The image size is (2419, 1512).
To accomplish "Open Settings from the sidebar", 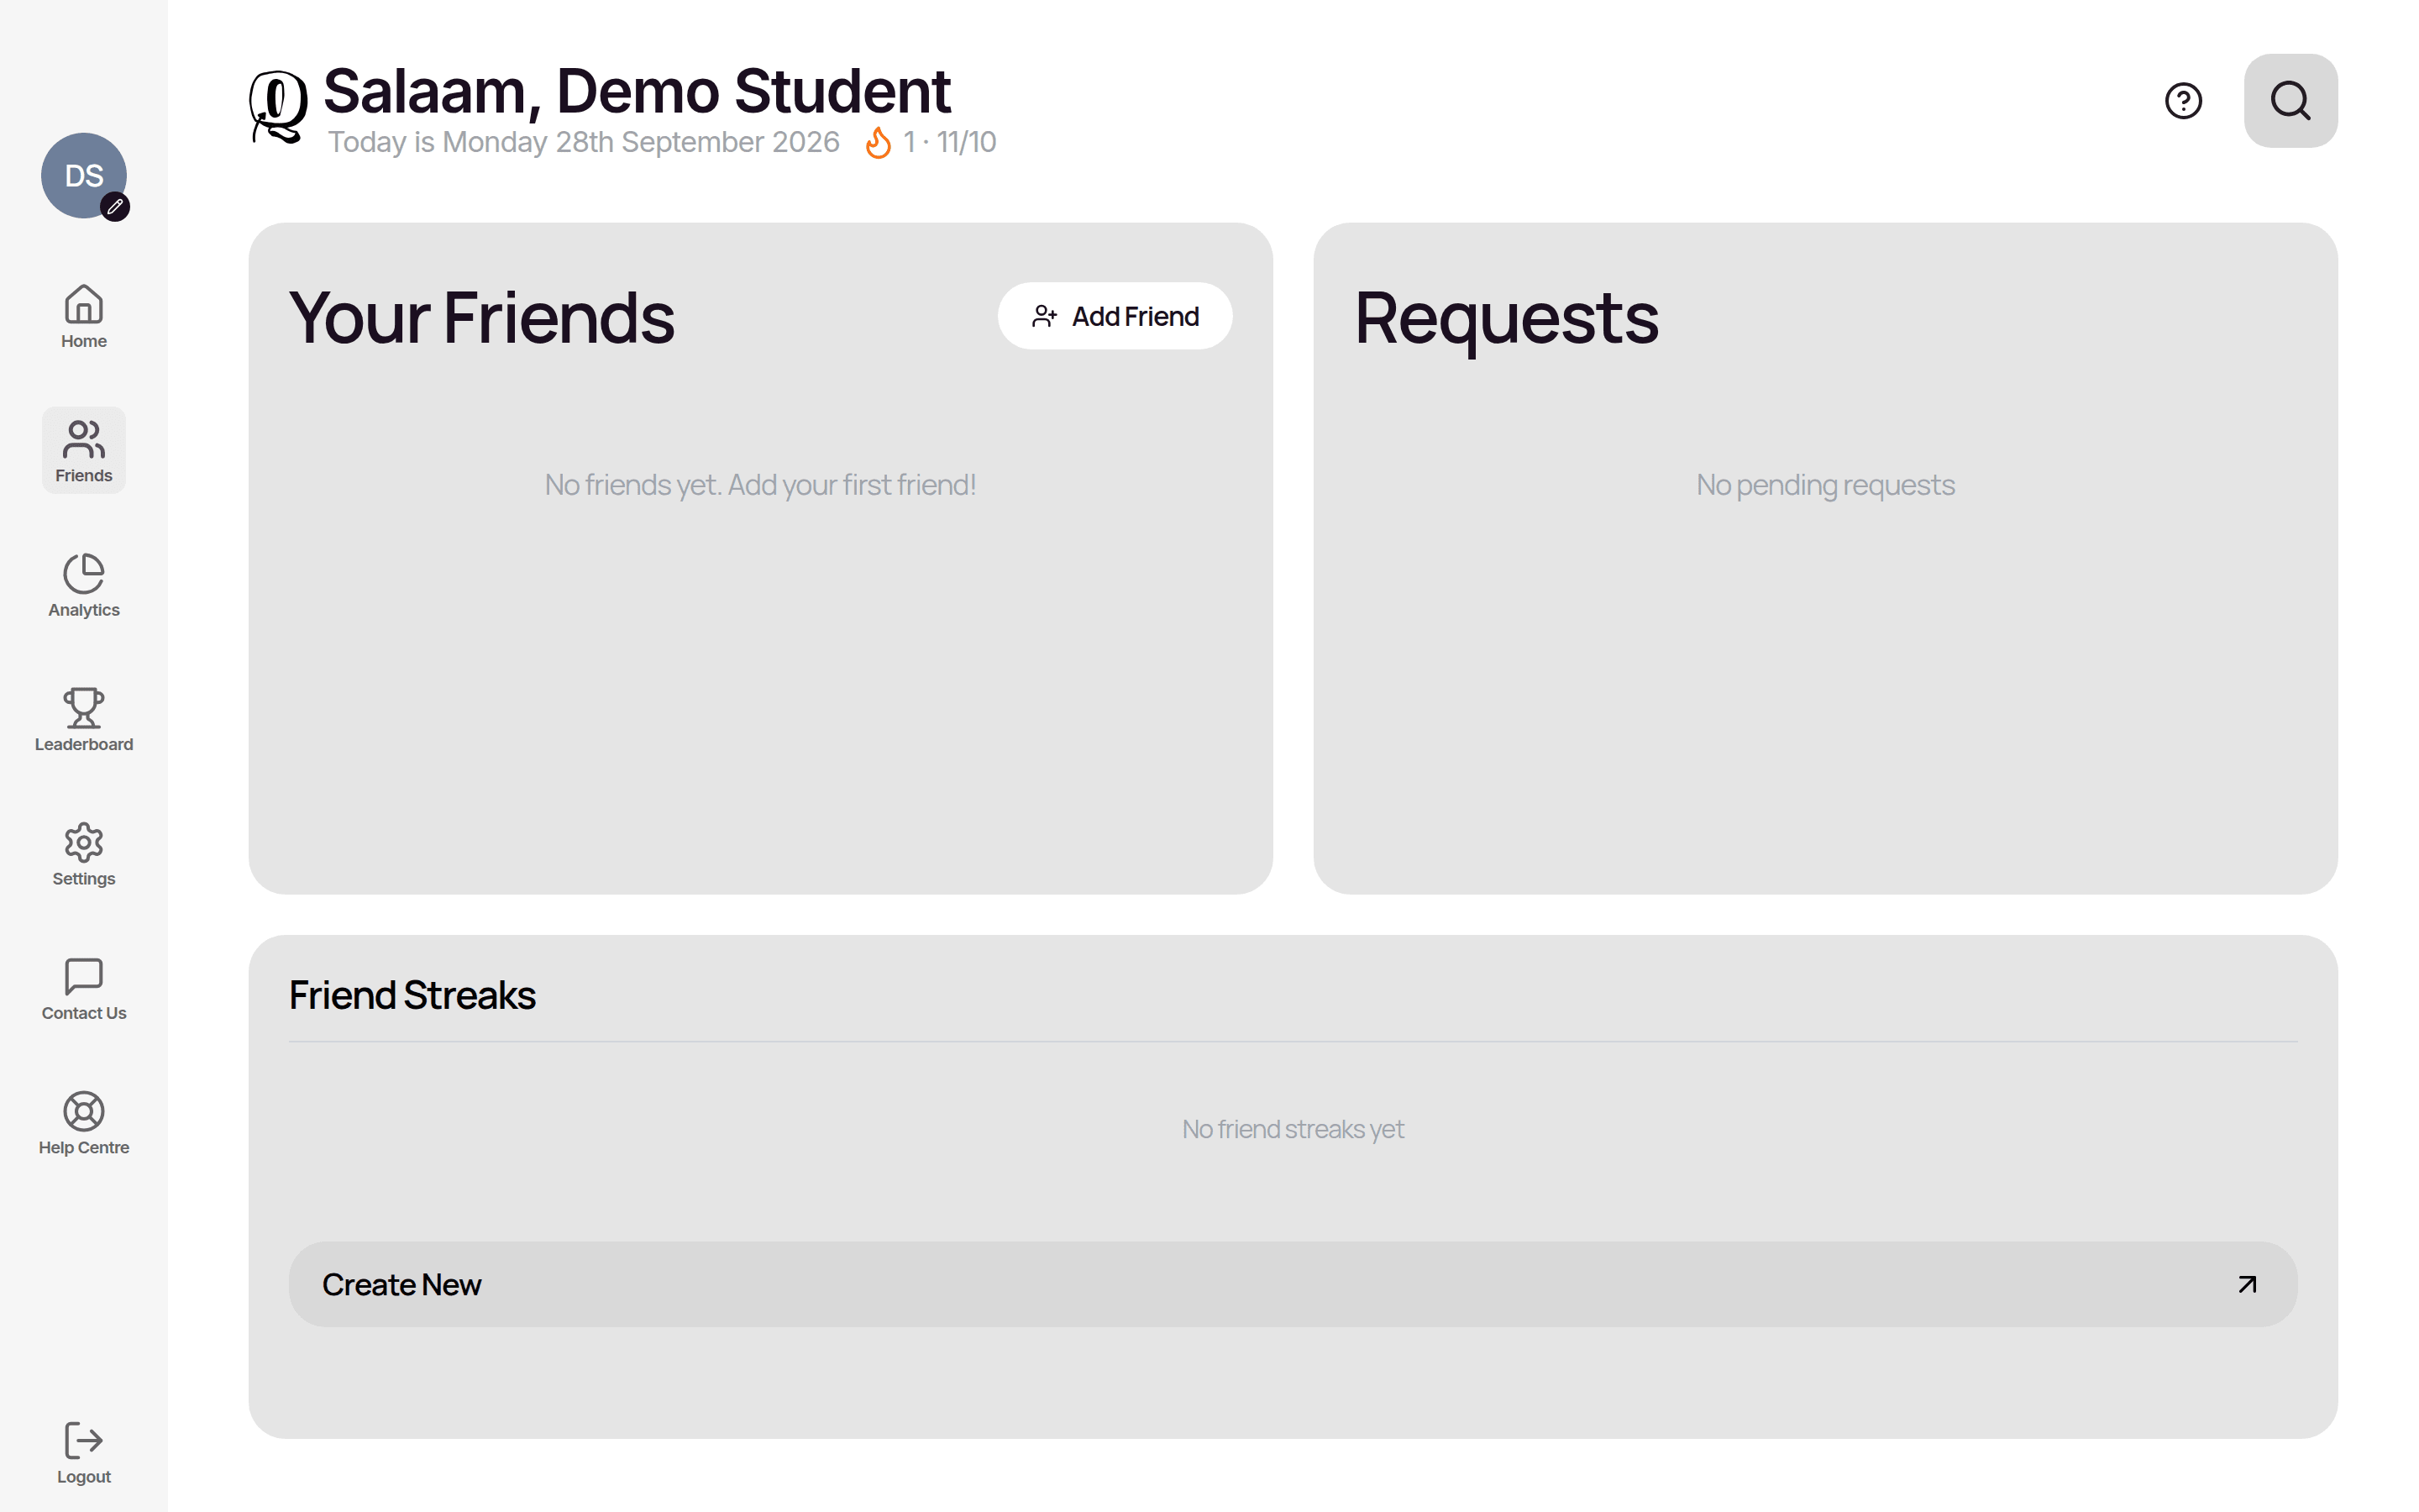I will (x=84, y=854).
